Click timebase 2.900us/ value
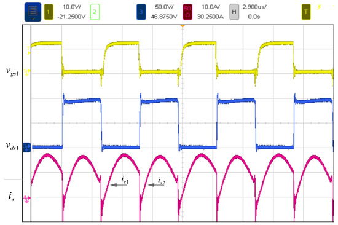 (254, 7)
